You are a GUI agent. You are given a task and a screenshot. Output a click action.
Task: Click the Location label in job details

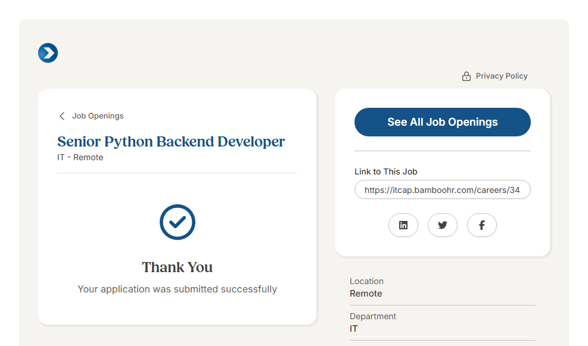pos(366,281)
